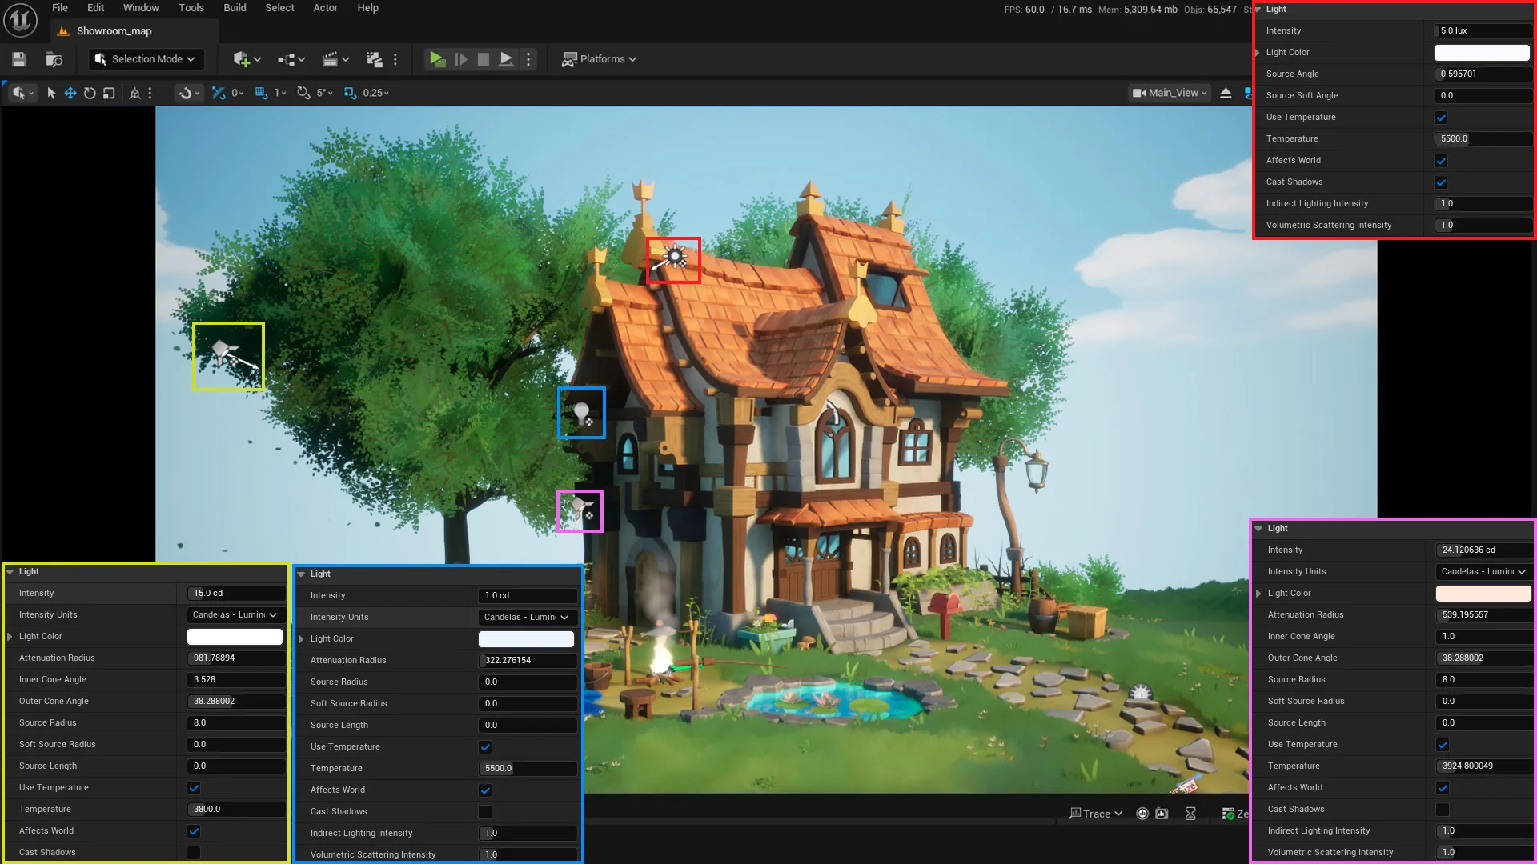The height and width of the screenshot is (864, 1537).
Task: Open Intensity Units dropdown in yellow panel
Action: [x=235, y=614]
